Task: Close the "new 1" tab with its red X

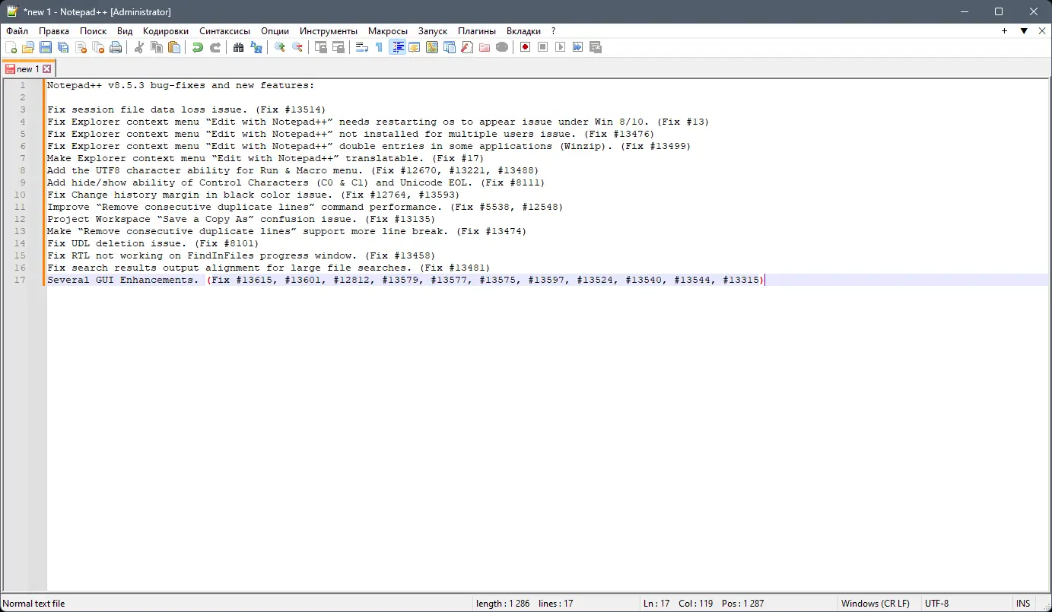Action: coord(46,69)
